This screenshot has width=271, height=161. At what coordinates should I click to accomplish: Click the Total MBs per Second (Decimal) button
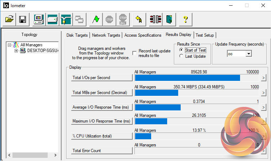pyautogui.click(x=102, y=93)
